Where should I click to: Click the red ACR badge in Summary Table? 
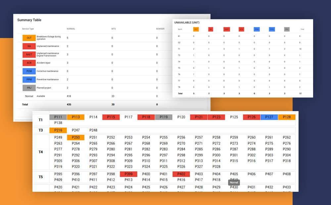pyautogui.click(x=29, y=63)
